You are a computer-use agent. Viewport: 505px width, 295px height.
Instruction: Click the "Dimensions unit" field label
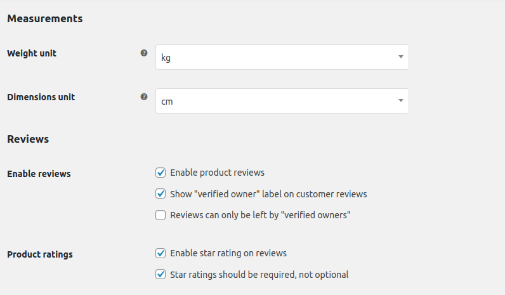[x=41, y=97]
